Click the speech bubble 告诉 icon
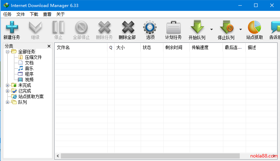Image resolution: width=280 pixels, height=161 pixels. [x=275, y=27]
